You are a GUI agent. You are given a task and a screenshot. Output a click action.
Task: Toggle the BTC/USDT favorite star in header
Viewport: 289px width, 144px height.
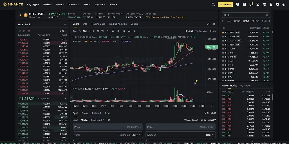[20, 15]
